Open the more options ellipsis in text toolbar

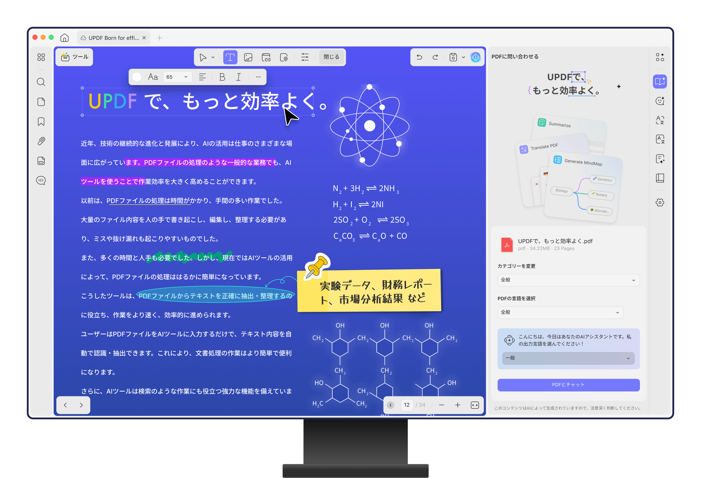(x=258, y=77)
